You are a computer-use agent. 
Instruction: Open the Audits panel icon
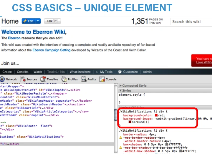[84, 79]
